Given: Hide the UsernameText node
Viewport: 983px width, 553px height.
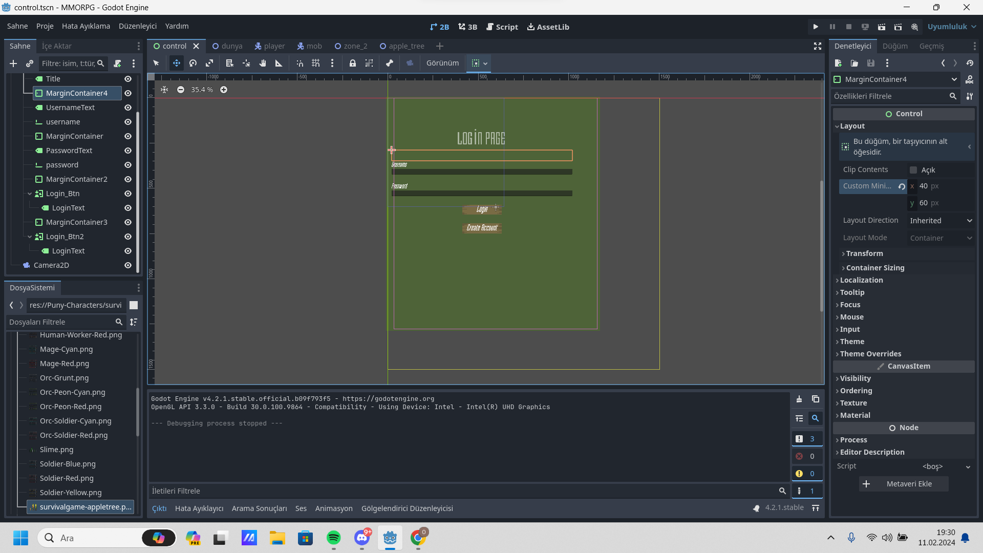Looking at the screenshot, I should click(x=128, y=108).
